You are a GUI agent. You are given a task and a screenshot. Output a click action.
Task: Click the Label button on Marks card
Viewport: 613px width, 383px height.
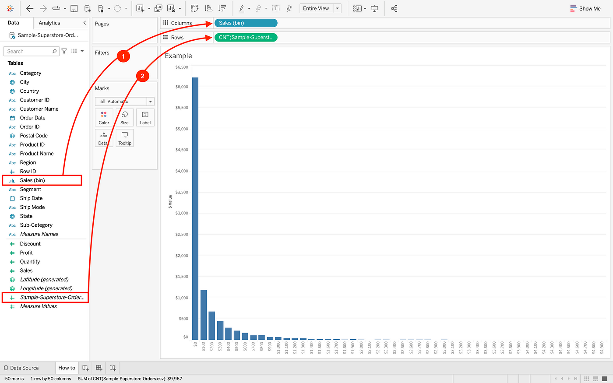point(145,118)
